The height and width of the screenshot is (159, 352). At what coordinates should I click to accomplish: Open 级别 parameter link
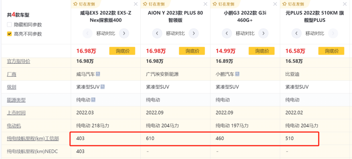pos(11,87)
